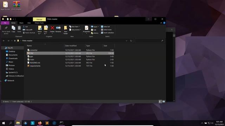The image size is (225, 126).
Task: Open Videos in navigation pane
Action: click(11, 69)
